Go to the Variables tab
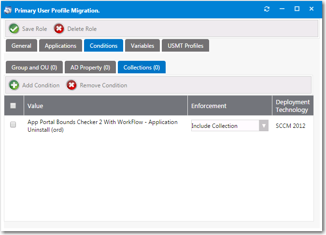 click(x=142, y=46)
